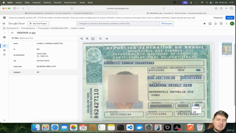Open grid-style icon at top of Document AI sidebar
Viewport: 236px width, 133px height.
point(4,37)
